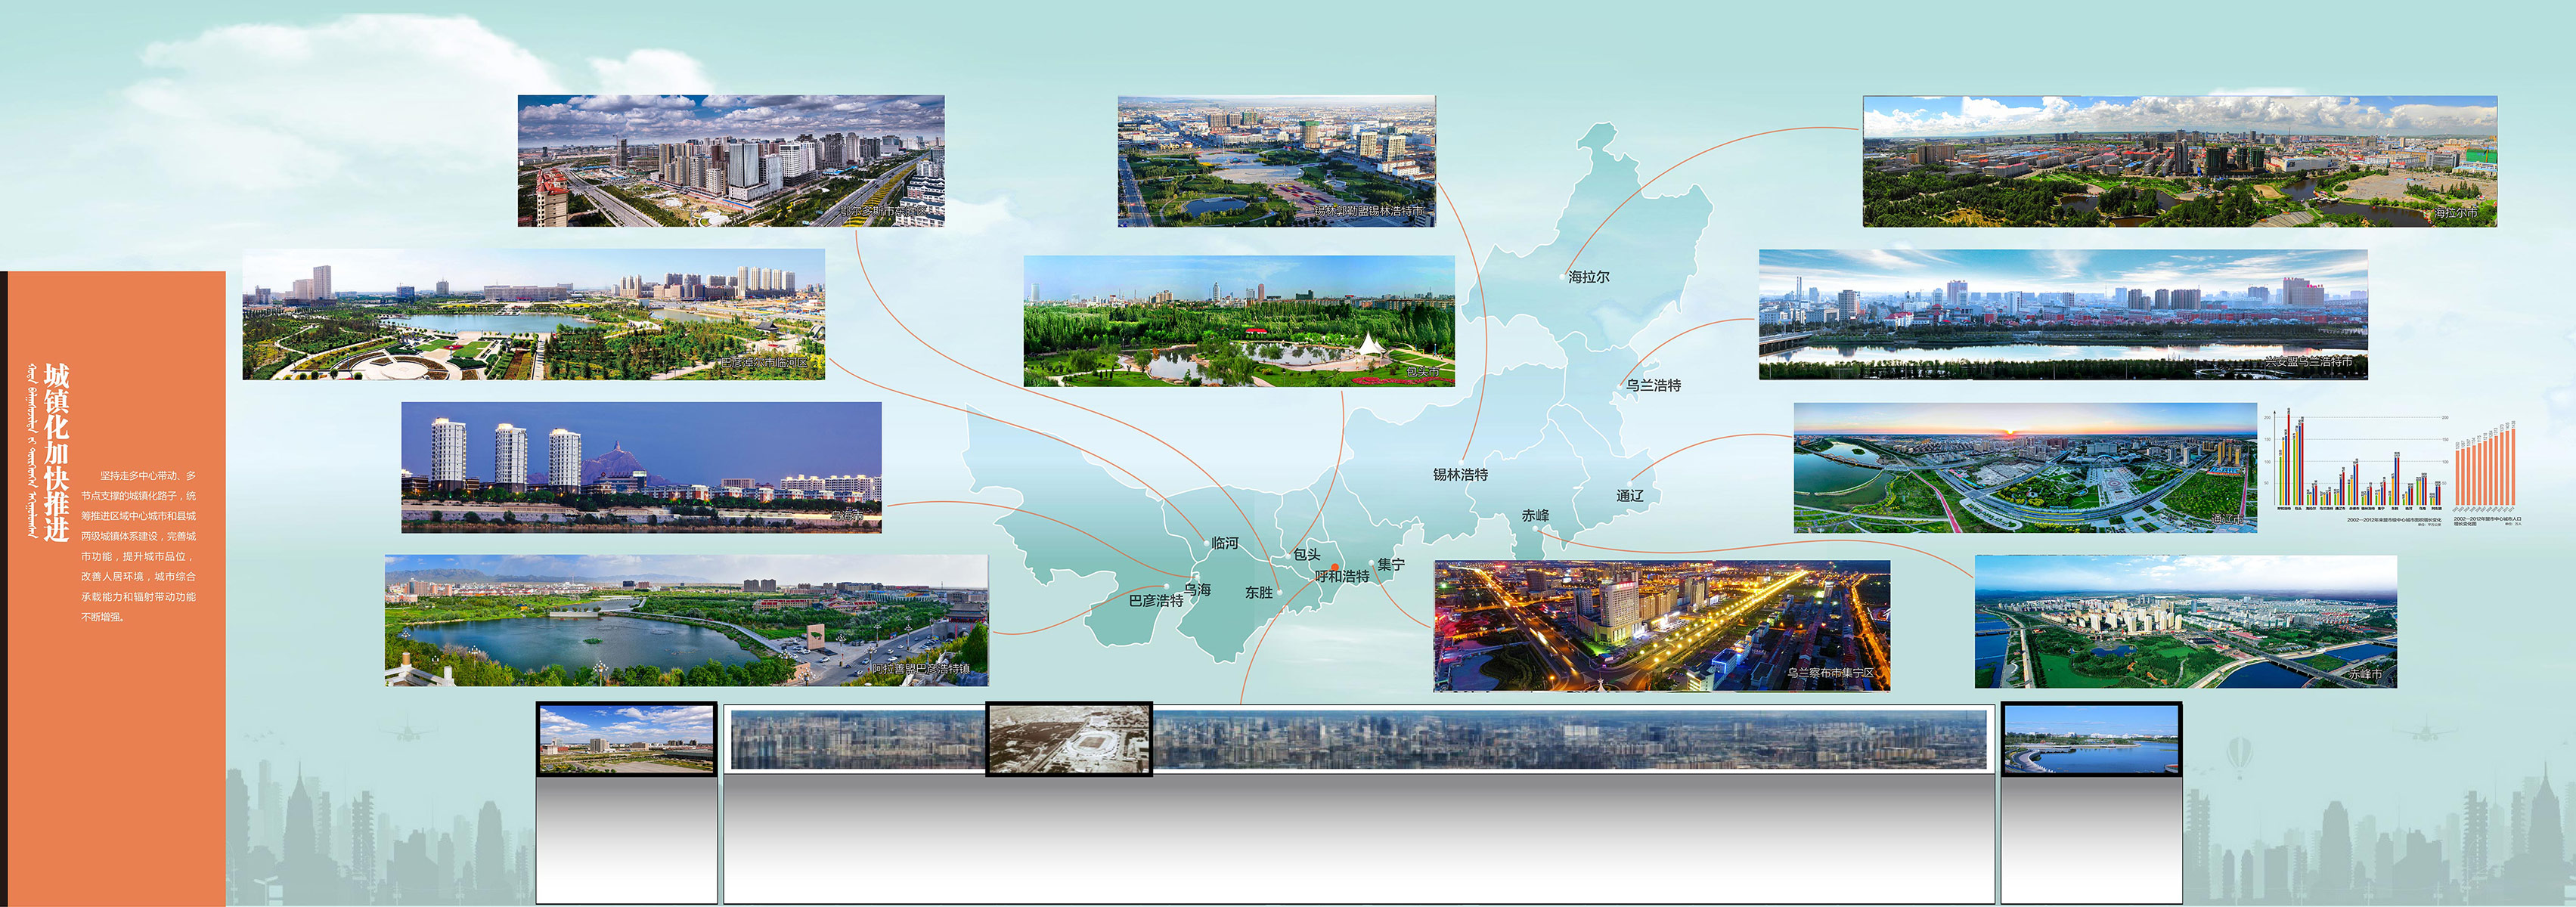The width and height of the screenshot is (2576, 907).
Task: Open the 鄂尔多斯市东胜区 skyline photo
Action: click(x=730, y=161)
